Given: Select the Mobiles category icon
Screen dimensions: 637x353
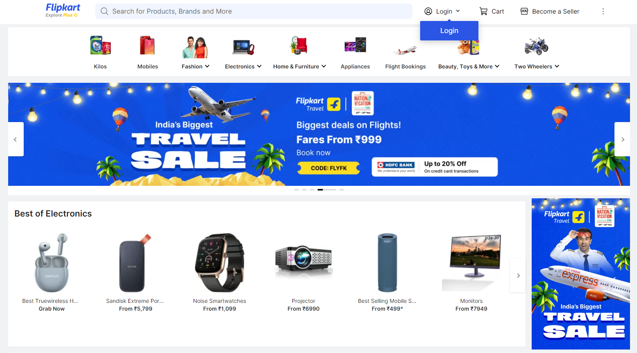Looking at the screenshot, I should (x=147, y=45).
